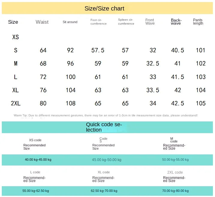Click back-wave value 41.5 in L row

pyautogui.click(x=178, y=77)
